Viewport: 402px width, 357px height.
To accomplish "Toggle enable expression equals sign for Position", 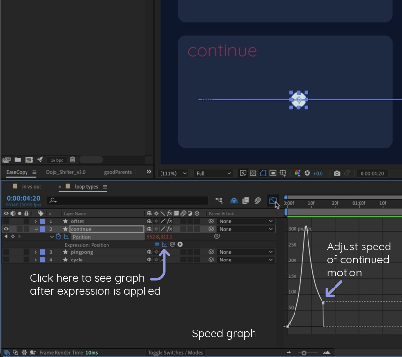I will pos(157,244).
